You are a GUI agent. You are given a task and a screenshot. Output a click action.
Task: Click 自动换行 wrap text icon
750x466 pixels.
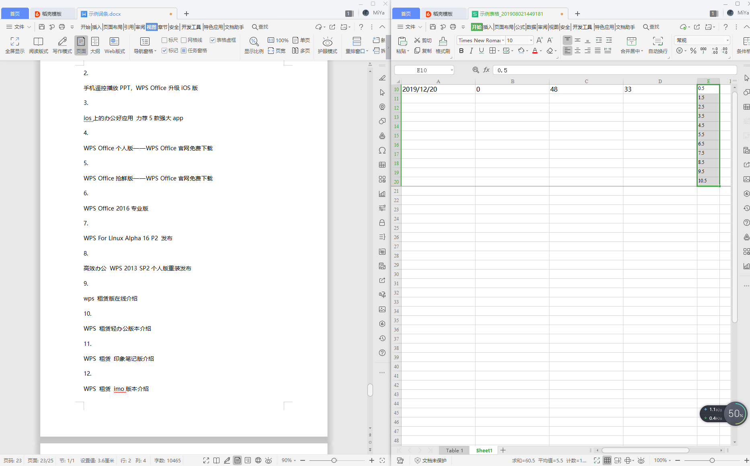tap(658, 45)
